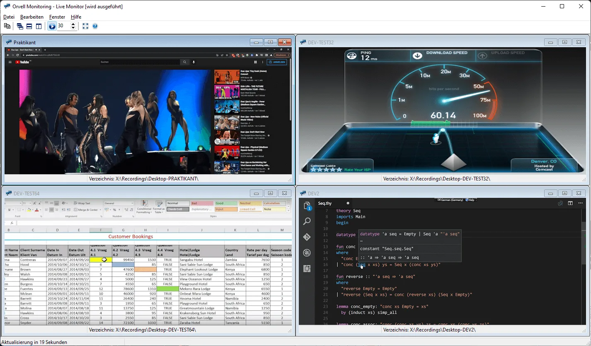Click the YouTube logo in Praktikant window
The height and width of the screenshot is (346, 591).
[x=22, y=62]
